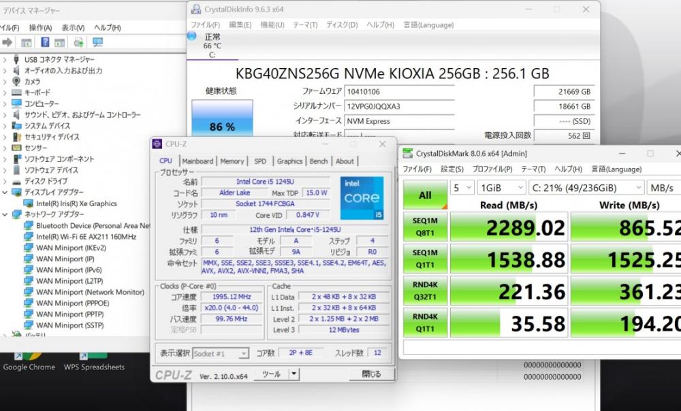Click the 閉じる button in CPU-Z
Image resolution: width=681 pixels, height=411 pixels.
point(372,374)
